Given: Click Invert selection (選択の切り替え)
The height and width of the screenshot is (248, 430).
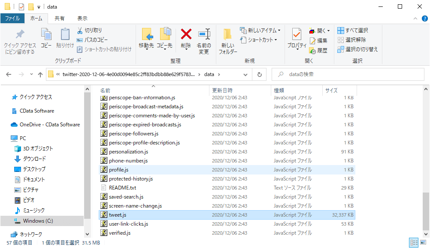Looking at the screenshot, I should tap(357, 49).
